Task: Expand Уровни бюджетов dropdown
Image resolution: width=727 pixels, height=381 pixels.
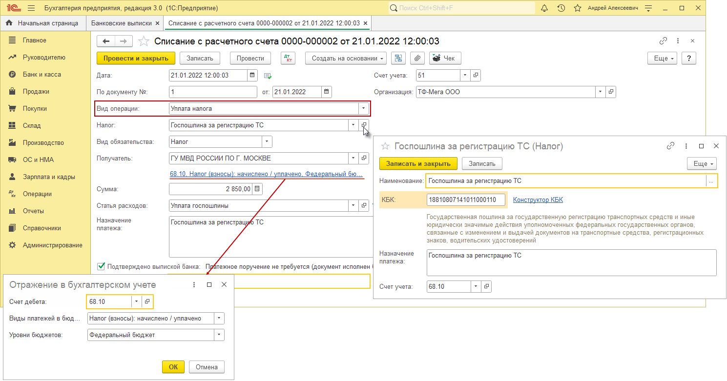Action: 219,335
